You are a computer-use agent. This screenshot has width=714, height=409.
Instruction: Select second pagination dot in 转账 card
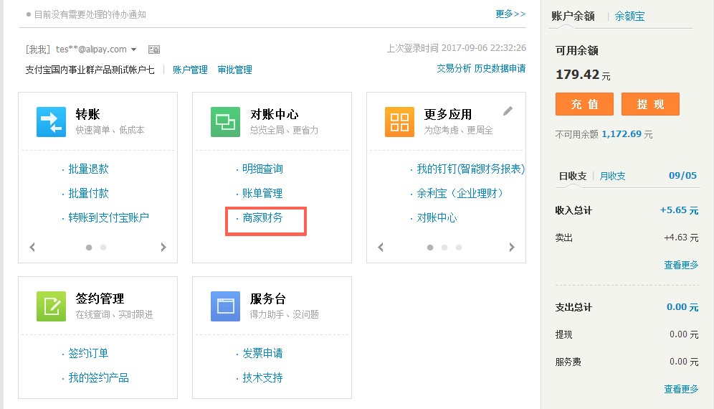click(103, 248)
